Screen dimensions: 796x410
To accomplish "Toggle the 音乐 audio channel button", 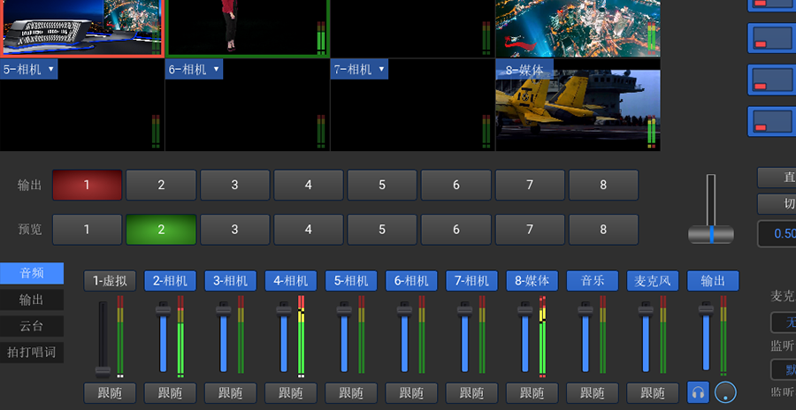I will click(592, 281).
